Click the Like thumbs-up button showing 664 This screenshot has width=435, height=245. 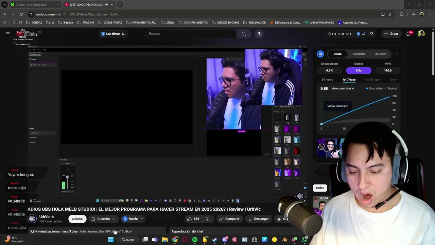pos(193,219)
